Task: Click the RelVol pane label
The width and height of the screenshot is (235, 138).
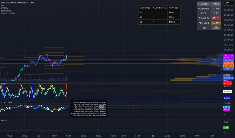Action: tap(4, 120)
